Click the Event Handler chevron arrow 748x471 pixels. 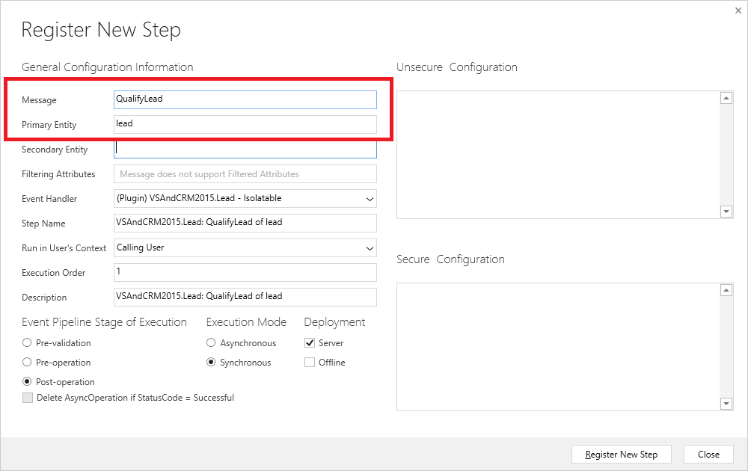pos(370,199)
